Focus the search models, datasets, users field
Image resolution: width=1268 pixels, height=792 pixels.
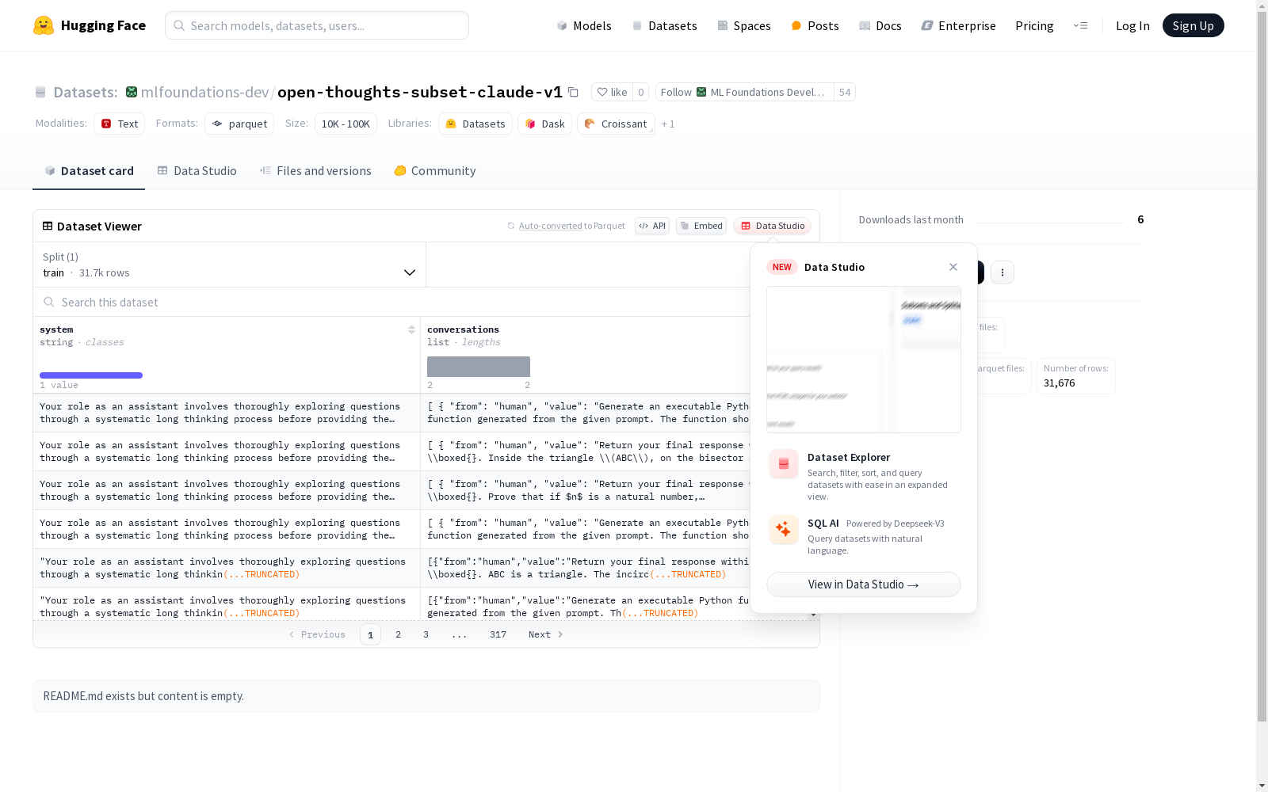pos(317,25)
